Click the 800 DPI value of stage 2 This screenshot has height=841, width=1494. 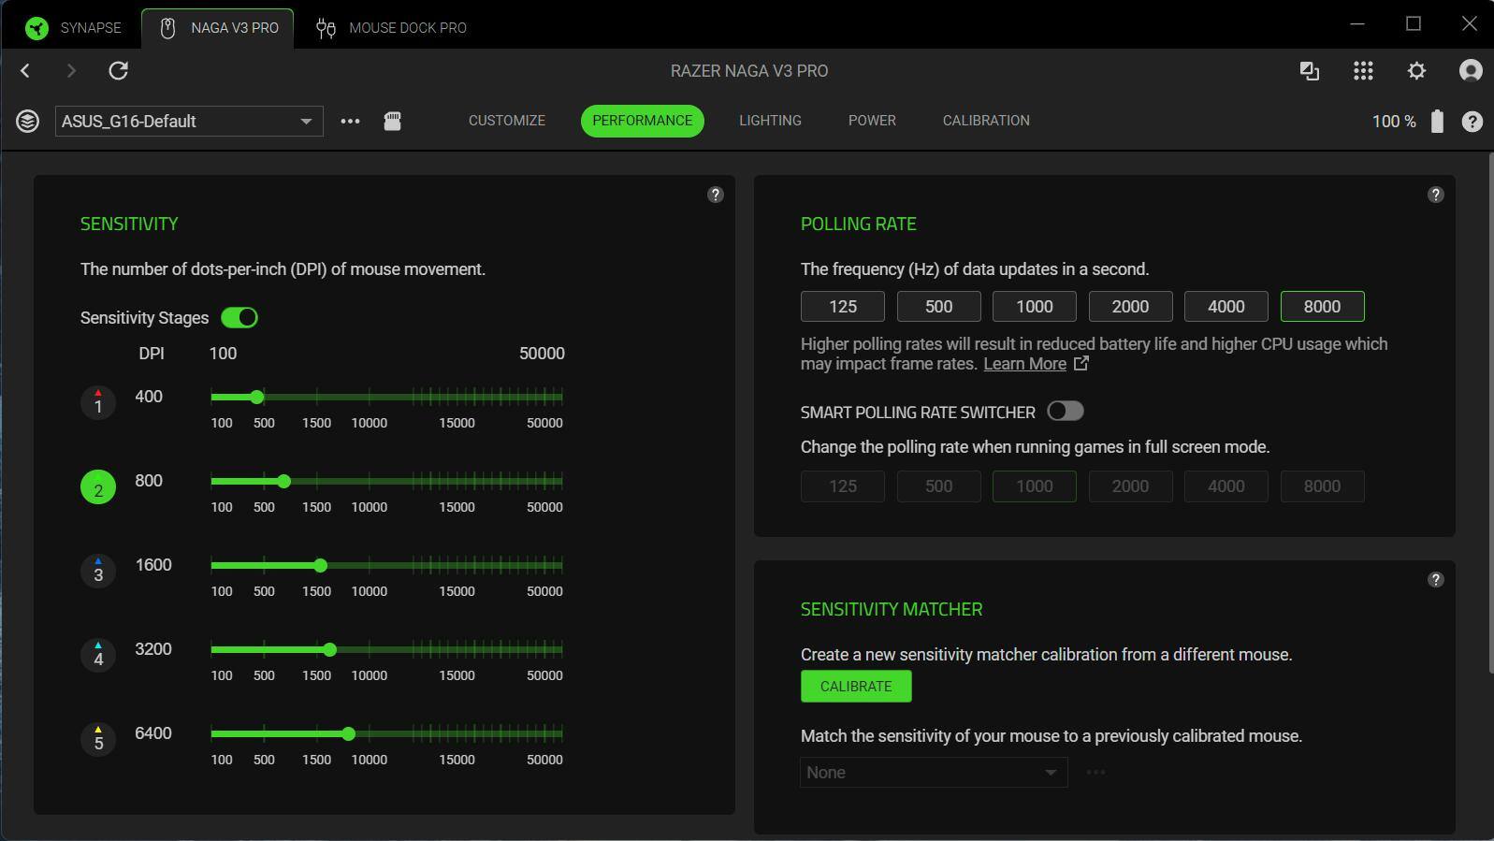point(149,481)
